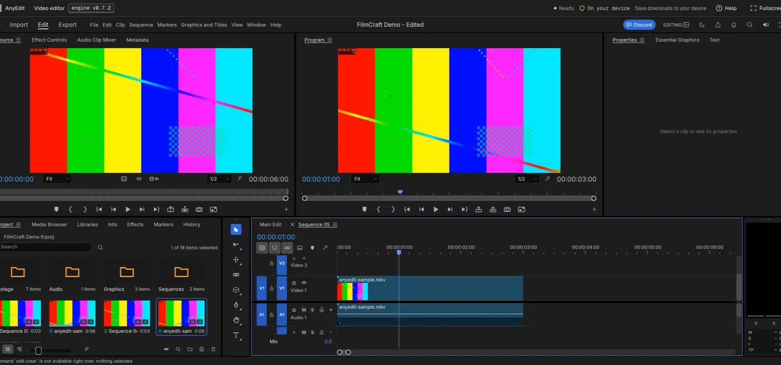Image resolution: width=781 pixels, height=365 pixels.
Task: Open Program monitor settings wrench
Action: [548, 179]
